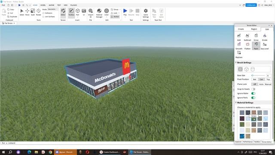The image size is (275, 155).
Task: Pick the Grass material swatch
Action: 254,119
